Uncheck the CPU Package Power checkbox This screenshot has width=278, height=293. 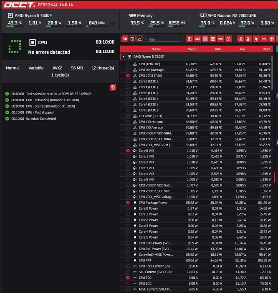click(x=128, y=203)
